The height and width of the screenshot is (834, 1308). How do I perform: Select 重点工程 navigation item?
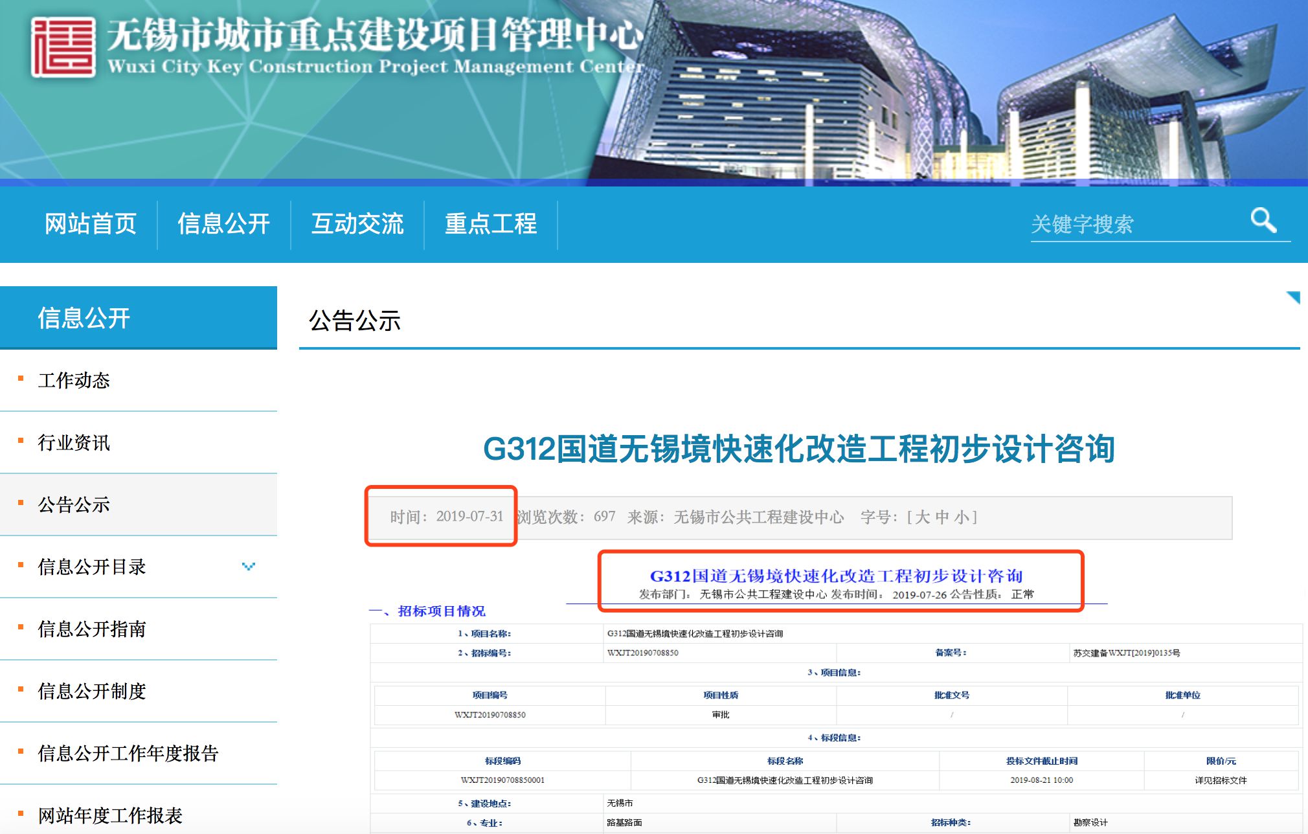tap(490, 224)
